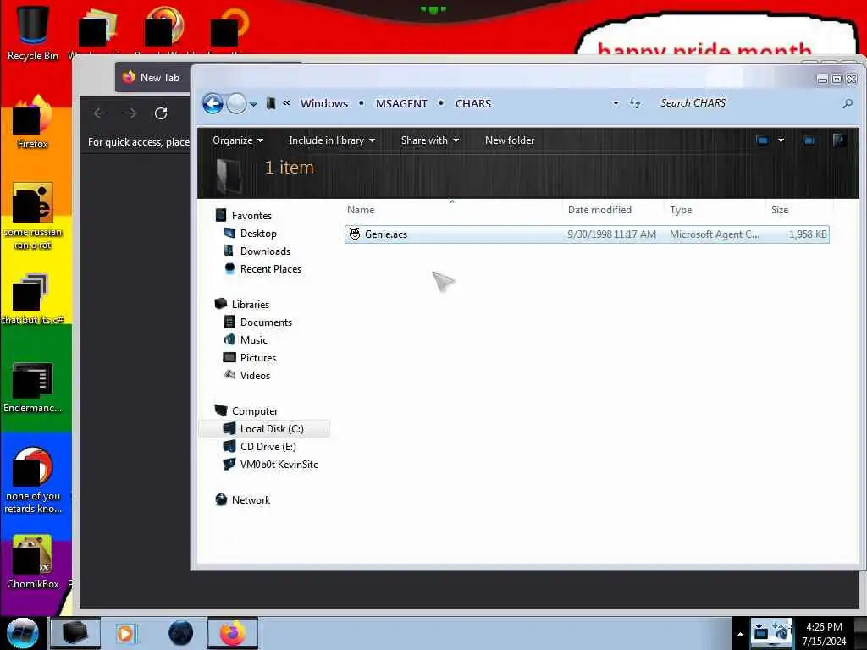Open Recent Places under Favorites
Screen dimensions: 867x650
271,268
